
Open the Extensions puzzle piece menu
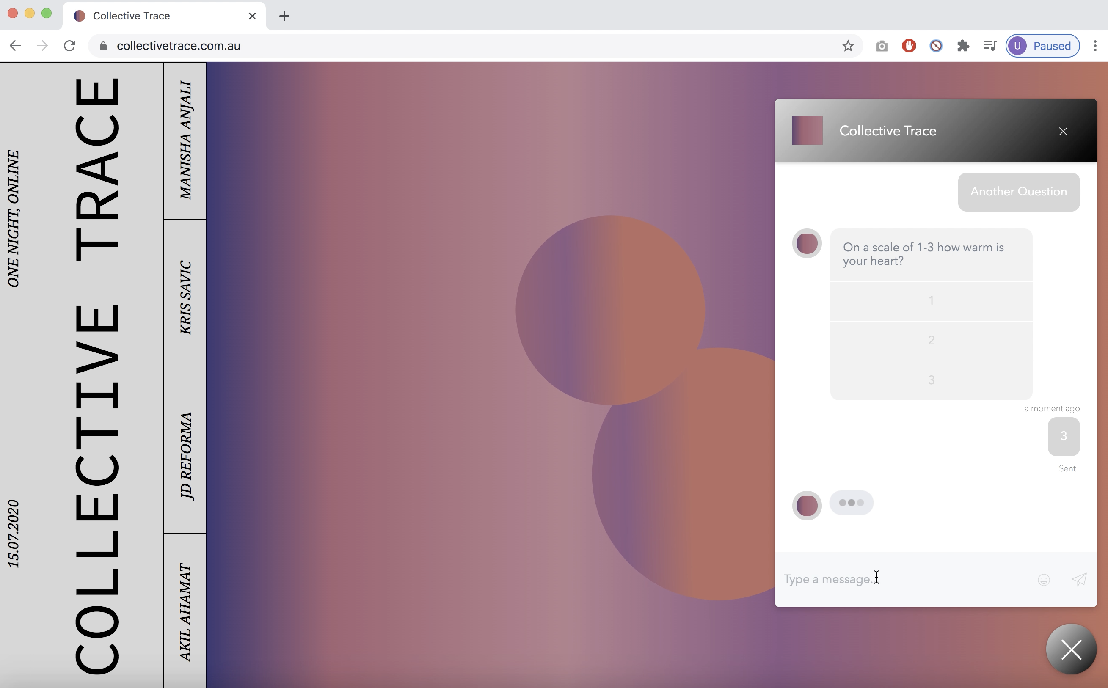coord(963,46)
